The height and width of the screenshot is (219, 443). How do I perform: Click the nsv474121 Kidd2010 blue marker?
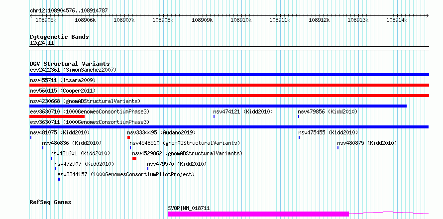point(214,116)
